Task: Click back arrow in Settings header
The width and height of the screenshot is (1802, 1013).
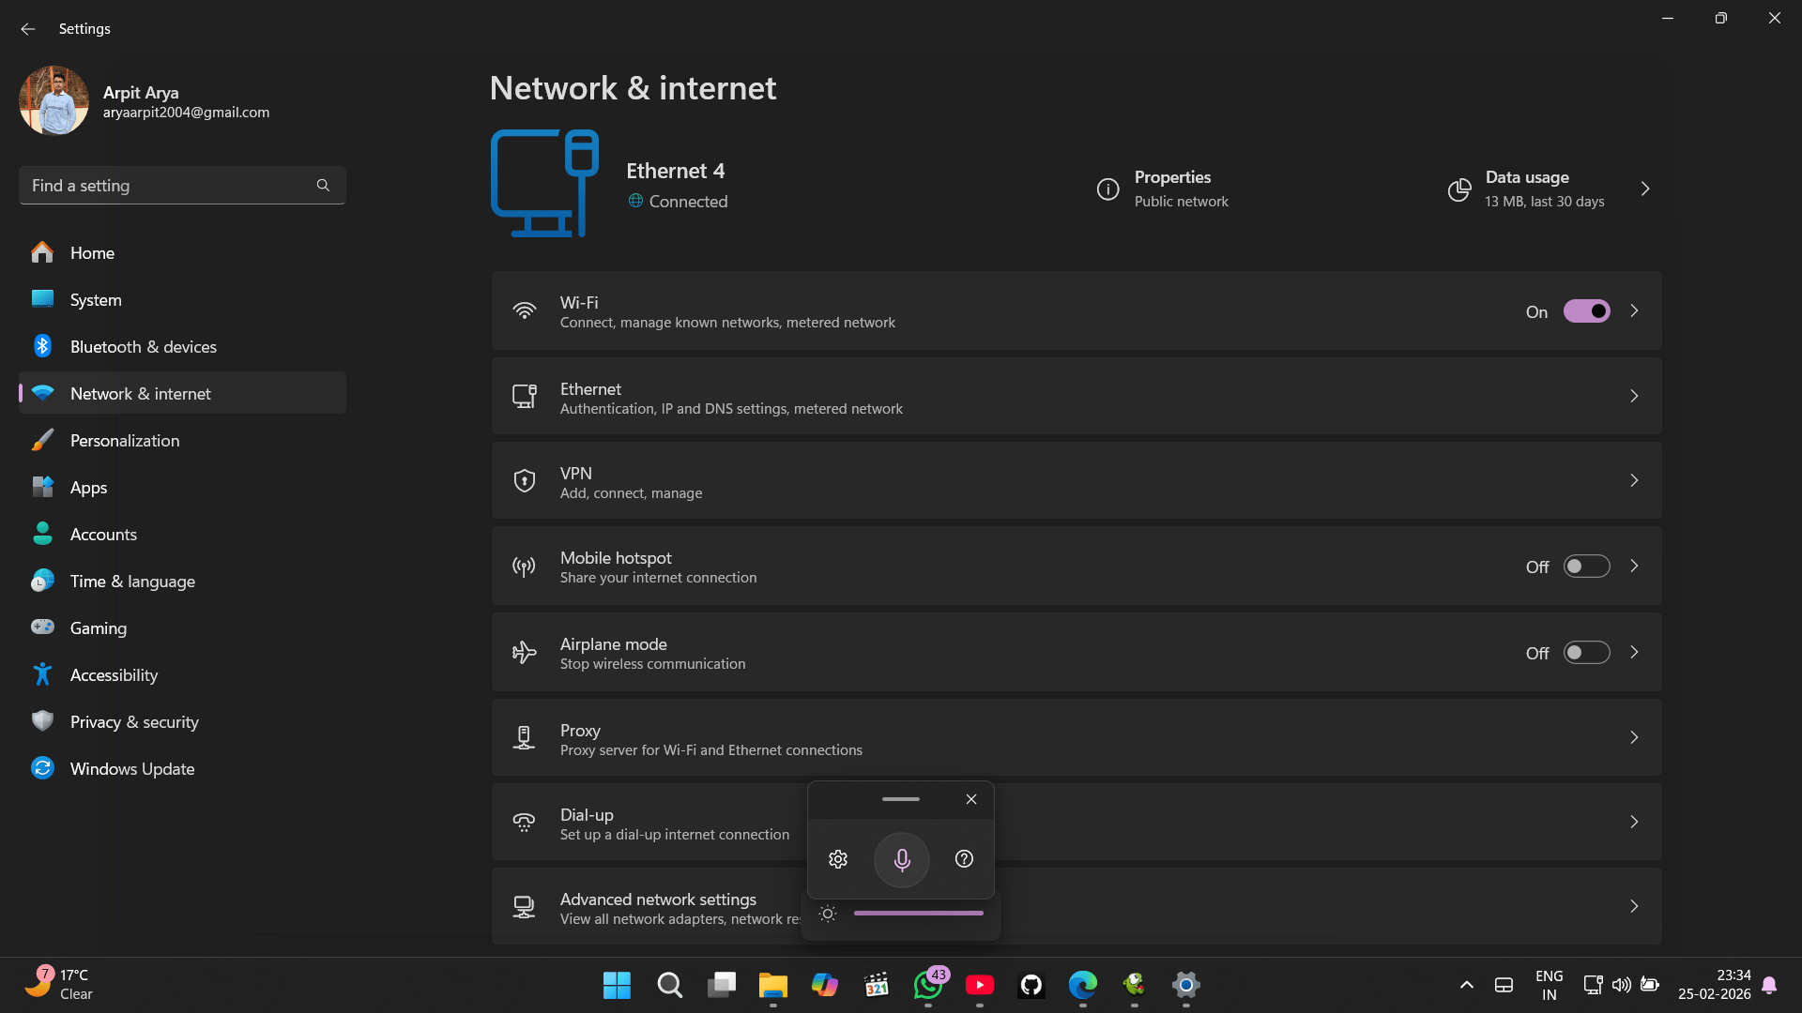Action: 28,29
